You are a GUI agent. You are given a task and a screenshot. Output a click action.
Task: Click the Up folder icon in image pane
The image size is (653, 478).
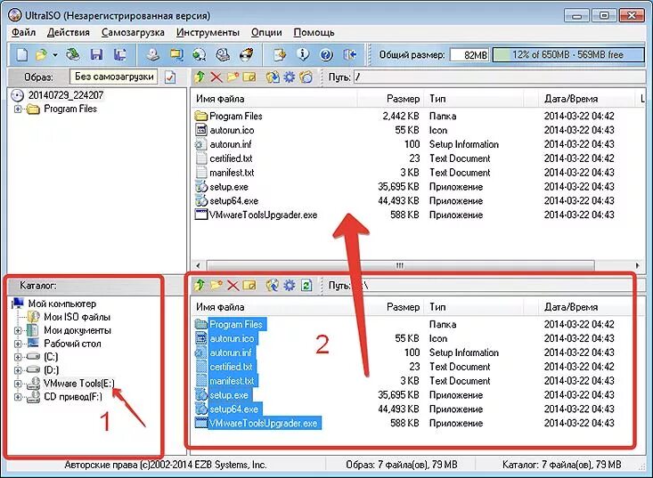pyautogui.click(x=200, y=77)
